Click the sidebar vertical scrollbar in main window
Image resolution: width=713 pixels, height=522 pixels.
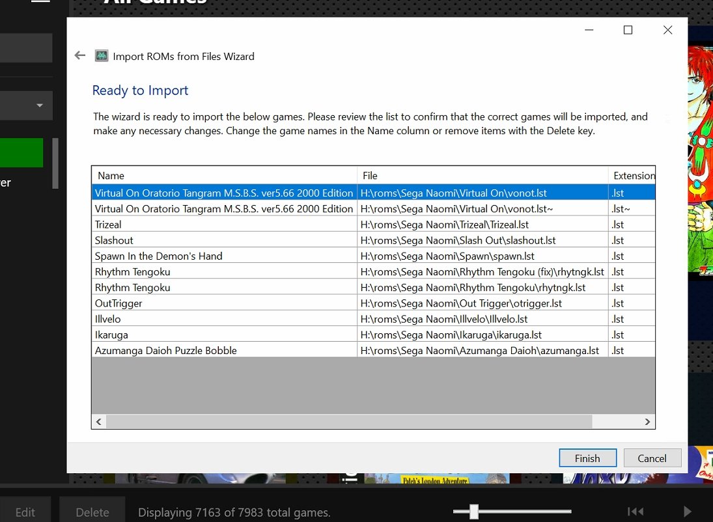point(55,163)
